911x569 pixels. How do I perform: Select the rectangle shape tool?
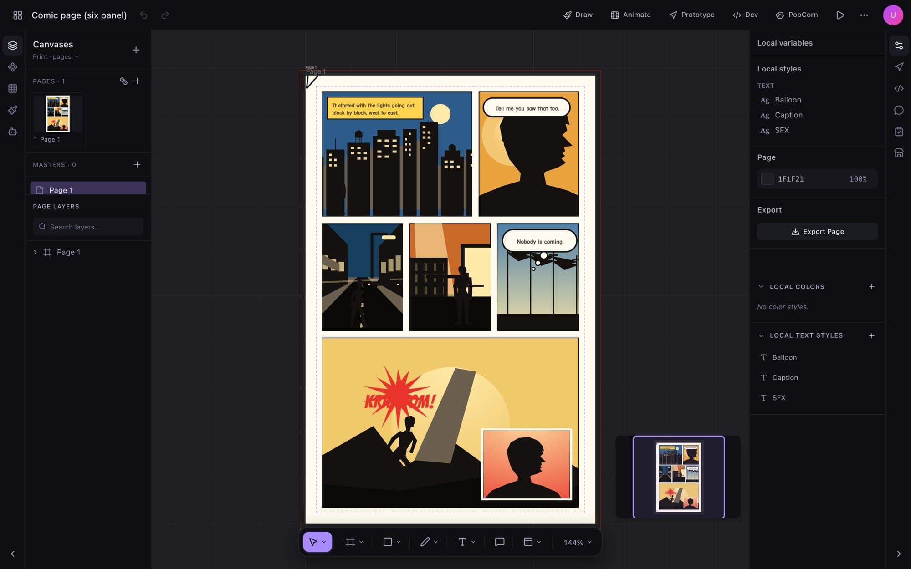click(388, 542)
